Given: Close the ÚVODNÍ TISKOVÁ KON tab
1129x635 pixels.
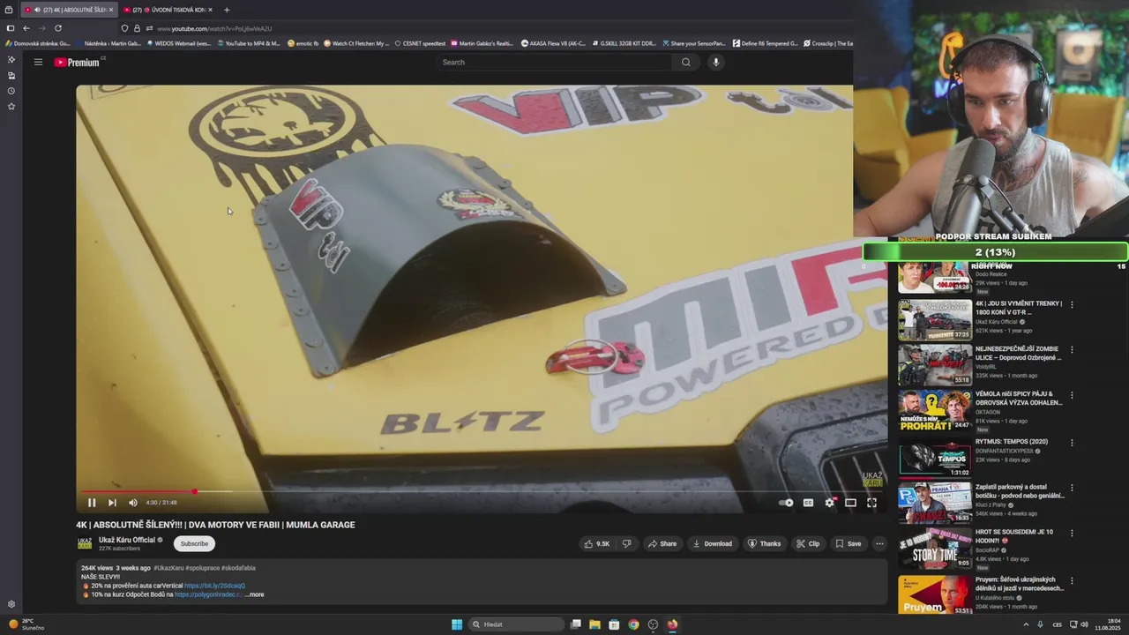Looking at the screenshot, I should tap(210, 10).
